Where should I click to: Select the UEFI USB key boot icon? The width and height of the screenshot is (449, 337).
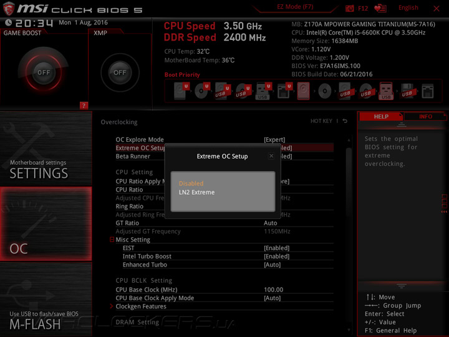pyautogui.click(x=264, y=91)
